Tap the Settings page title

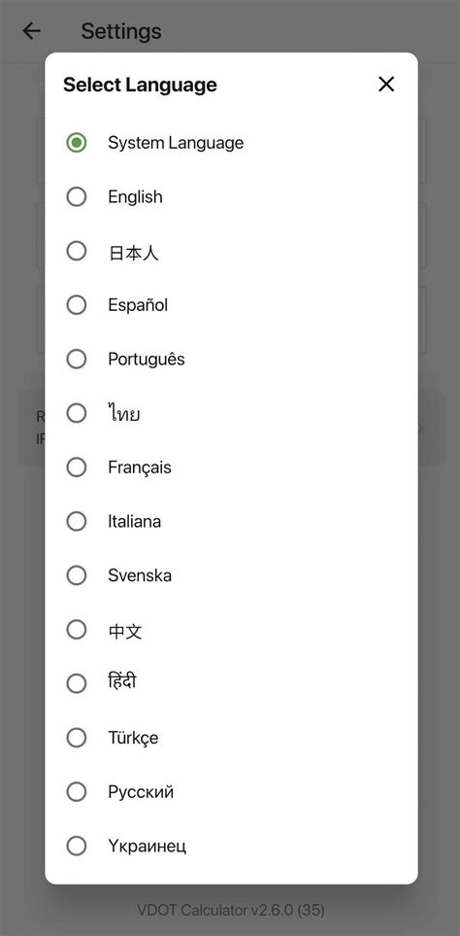click(121, 31)
